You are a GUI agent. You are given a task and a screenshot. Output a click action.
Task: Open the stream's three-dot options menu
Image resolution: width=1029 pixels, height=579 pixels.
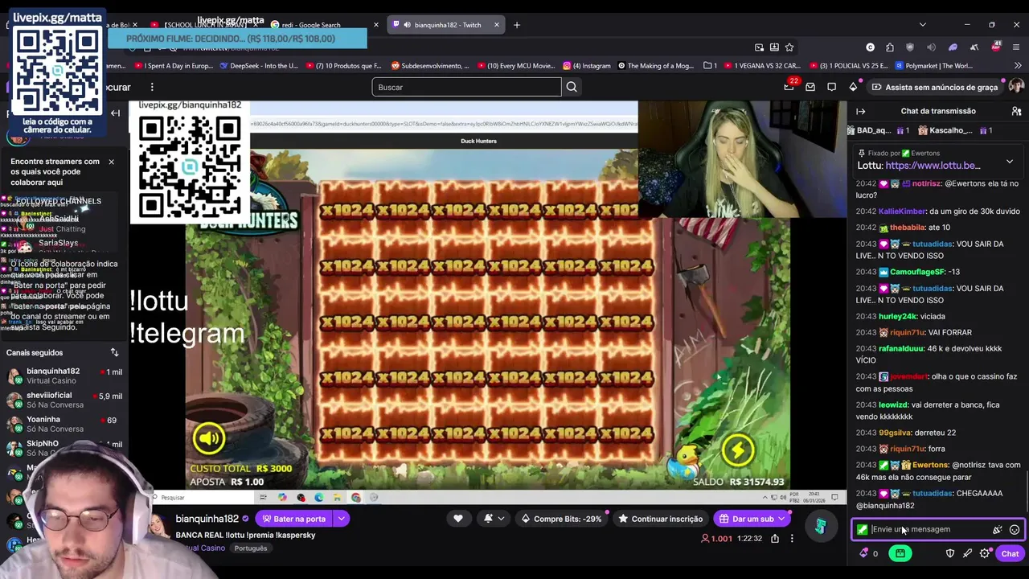[792, 538]
